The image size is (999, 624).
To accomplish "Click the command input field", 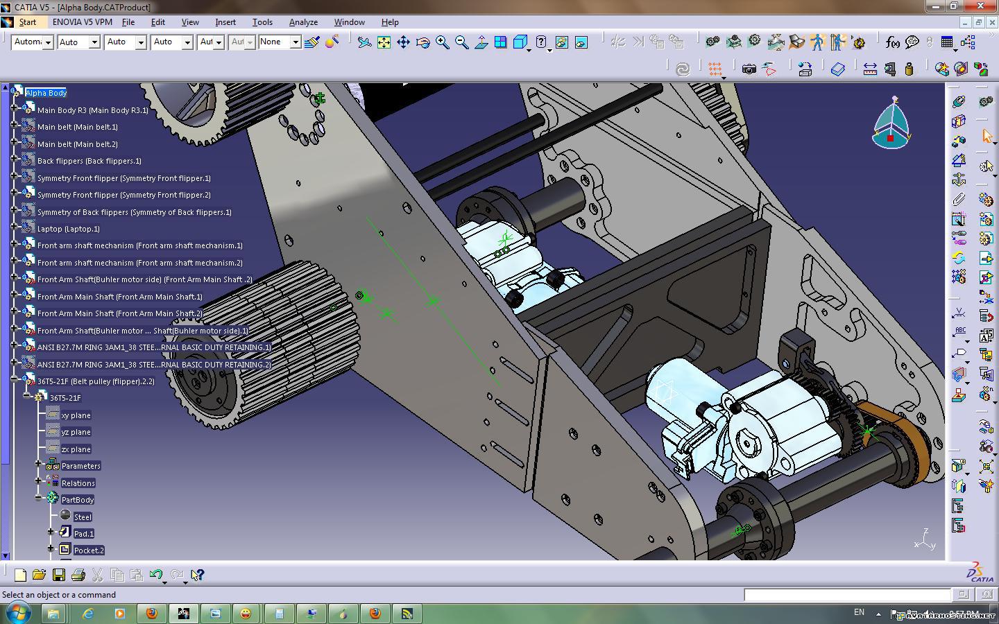I will coord(846,594).
